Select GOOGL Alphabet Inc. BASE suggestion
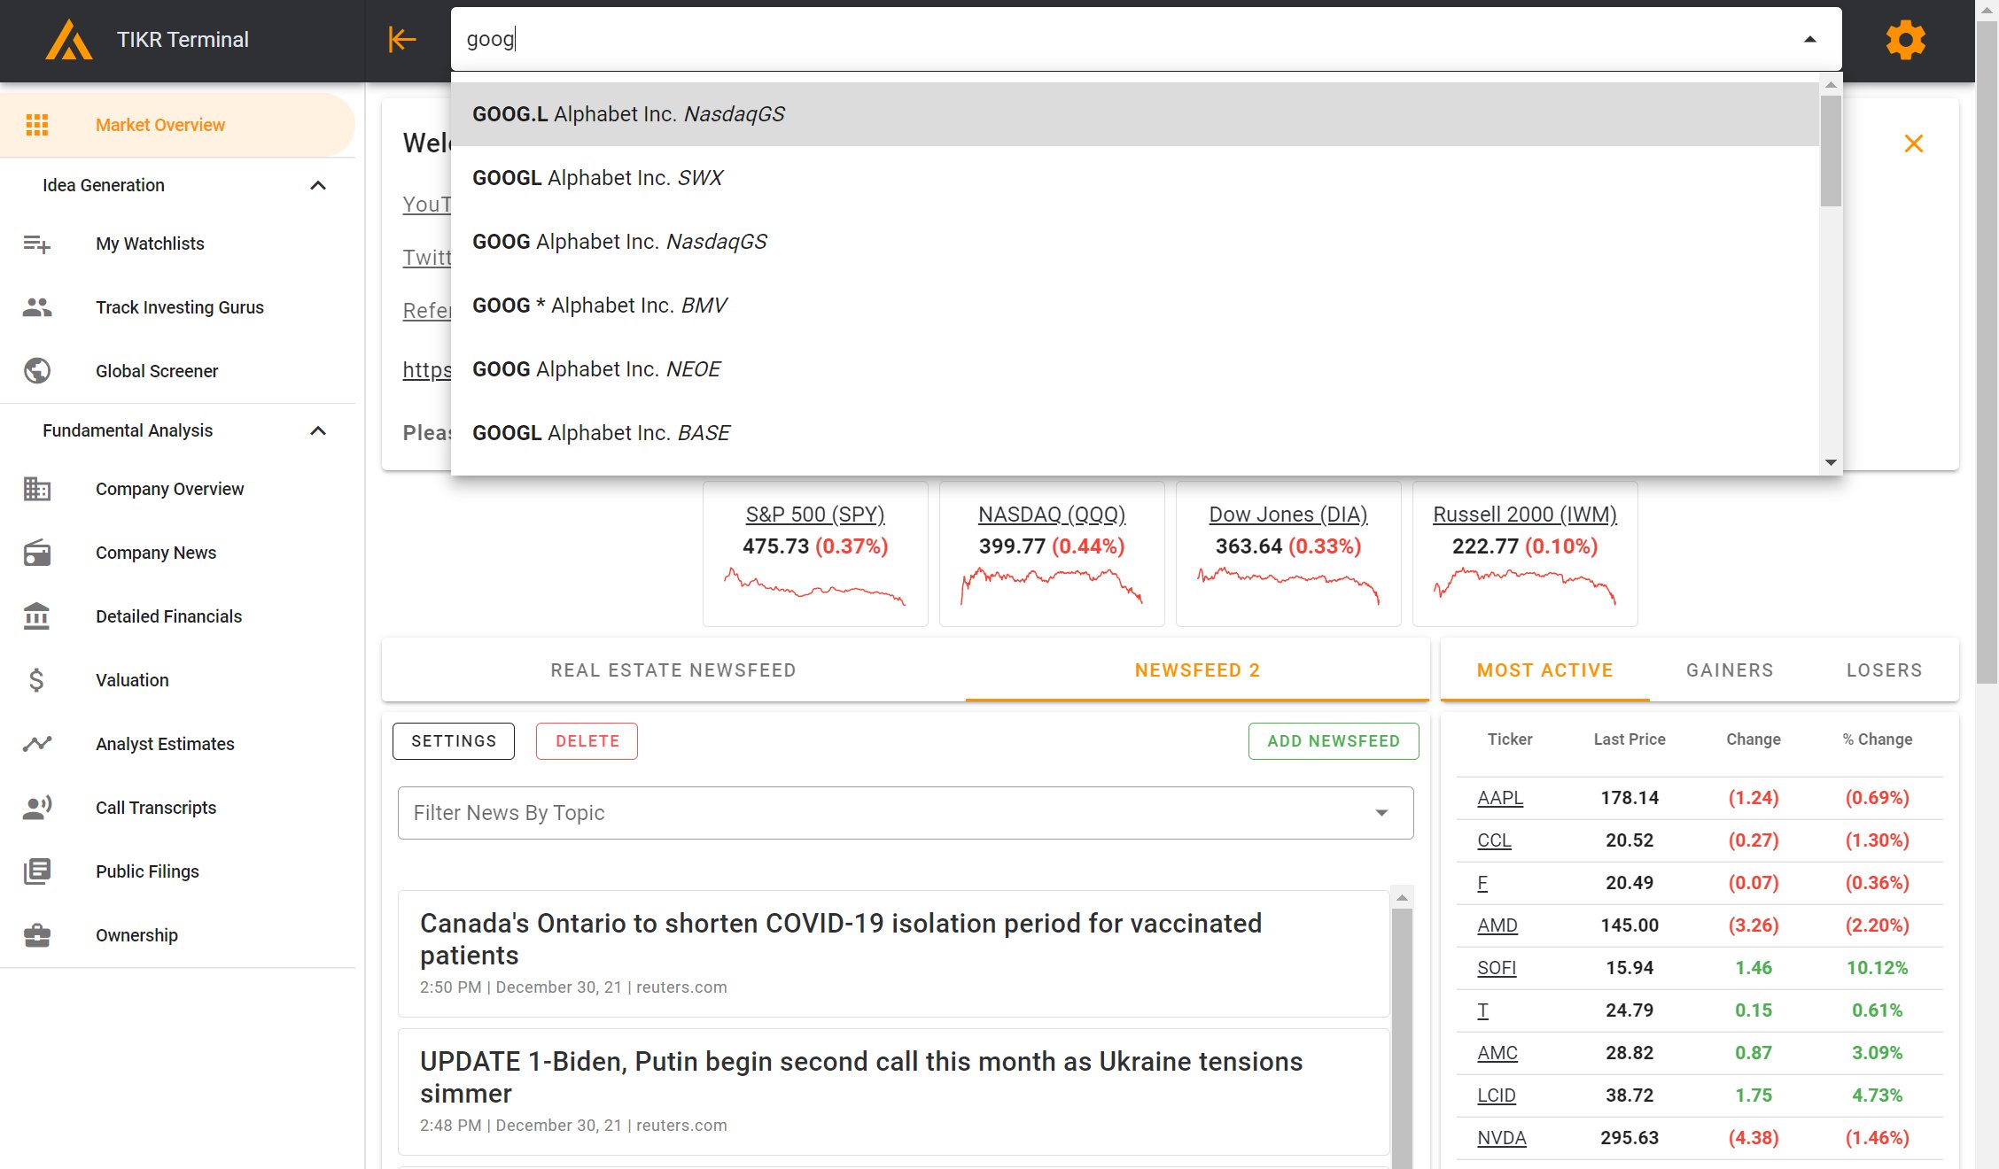1999x1169 pixels. pyautogui.click(x=1135, y=433)
